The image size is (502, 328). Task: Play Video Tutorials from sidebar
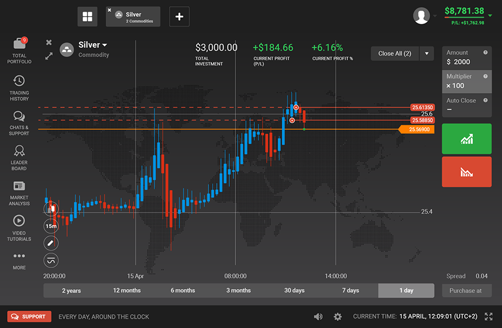(x=19, y=221)
